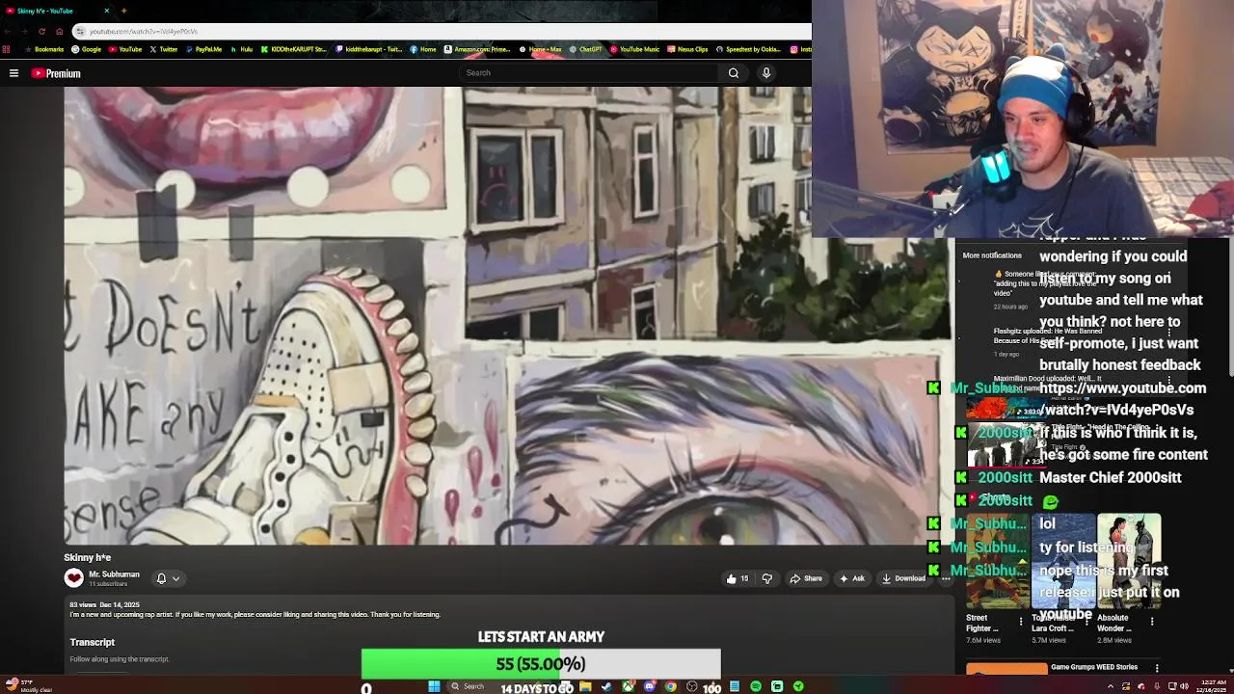Open the YouTube Music bookmark
1234x694 pixels.
(634, 49)
